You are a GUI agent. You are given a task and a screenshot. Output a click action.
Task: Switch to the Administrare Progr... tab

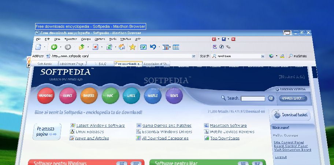[73, 64]
